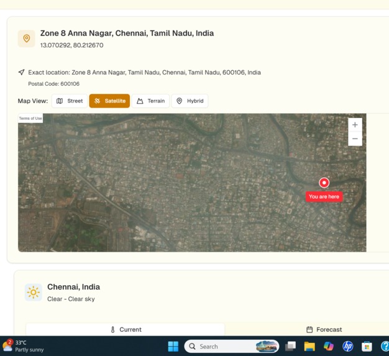
Task: Click the 'You are here' map label
Action: click(x=324, y=197)
